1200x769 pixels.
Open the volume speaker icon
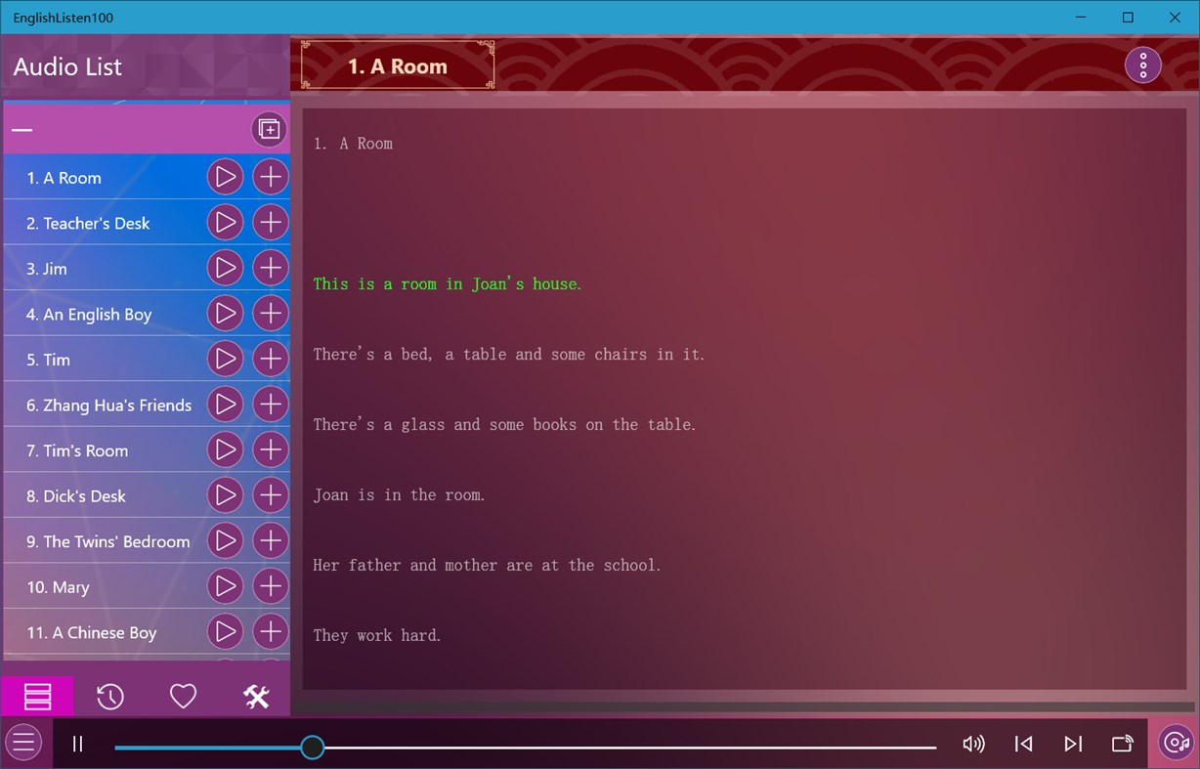pos(973,744)
